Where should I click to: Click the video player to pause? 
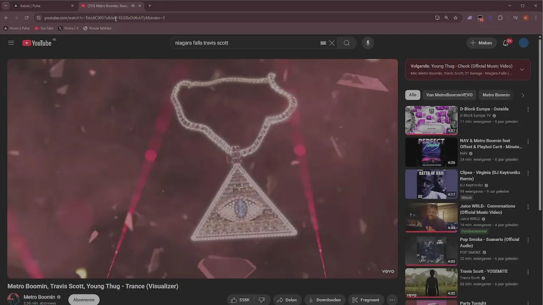(202, 169)
